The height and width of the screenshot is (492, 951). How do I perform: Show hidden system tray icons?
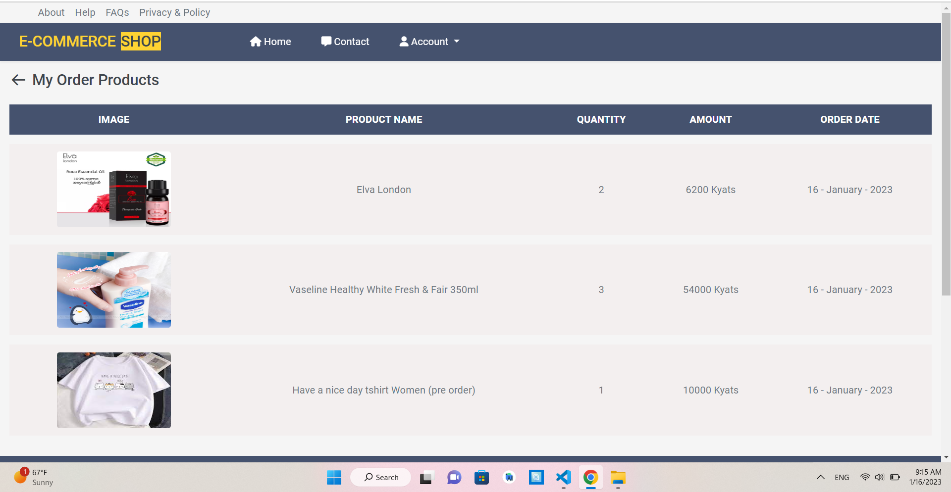tap(821, 478)
